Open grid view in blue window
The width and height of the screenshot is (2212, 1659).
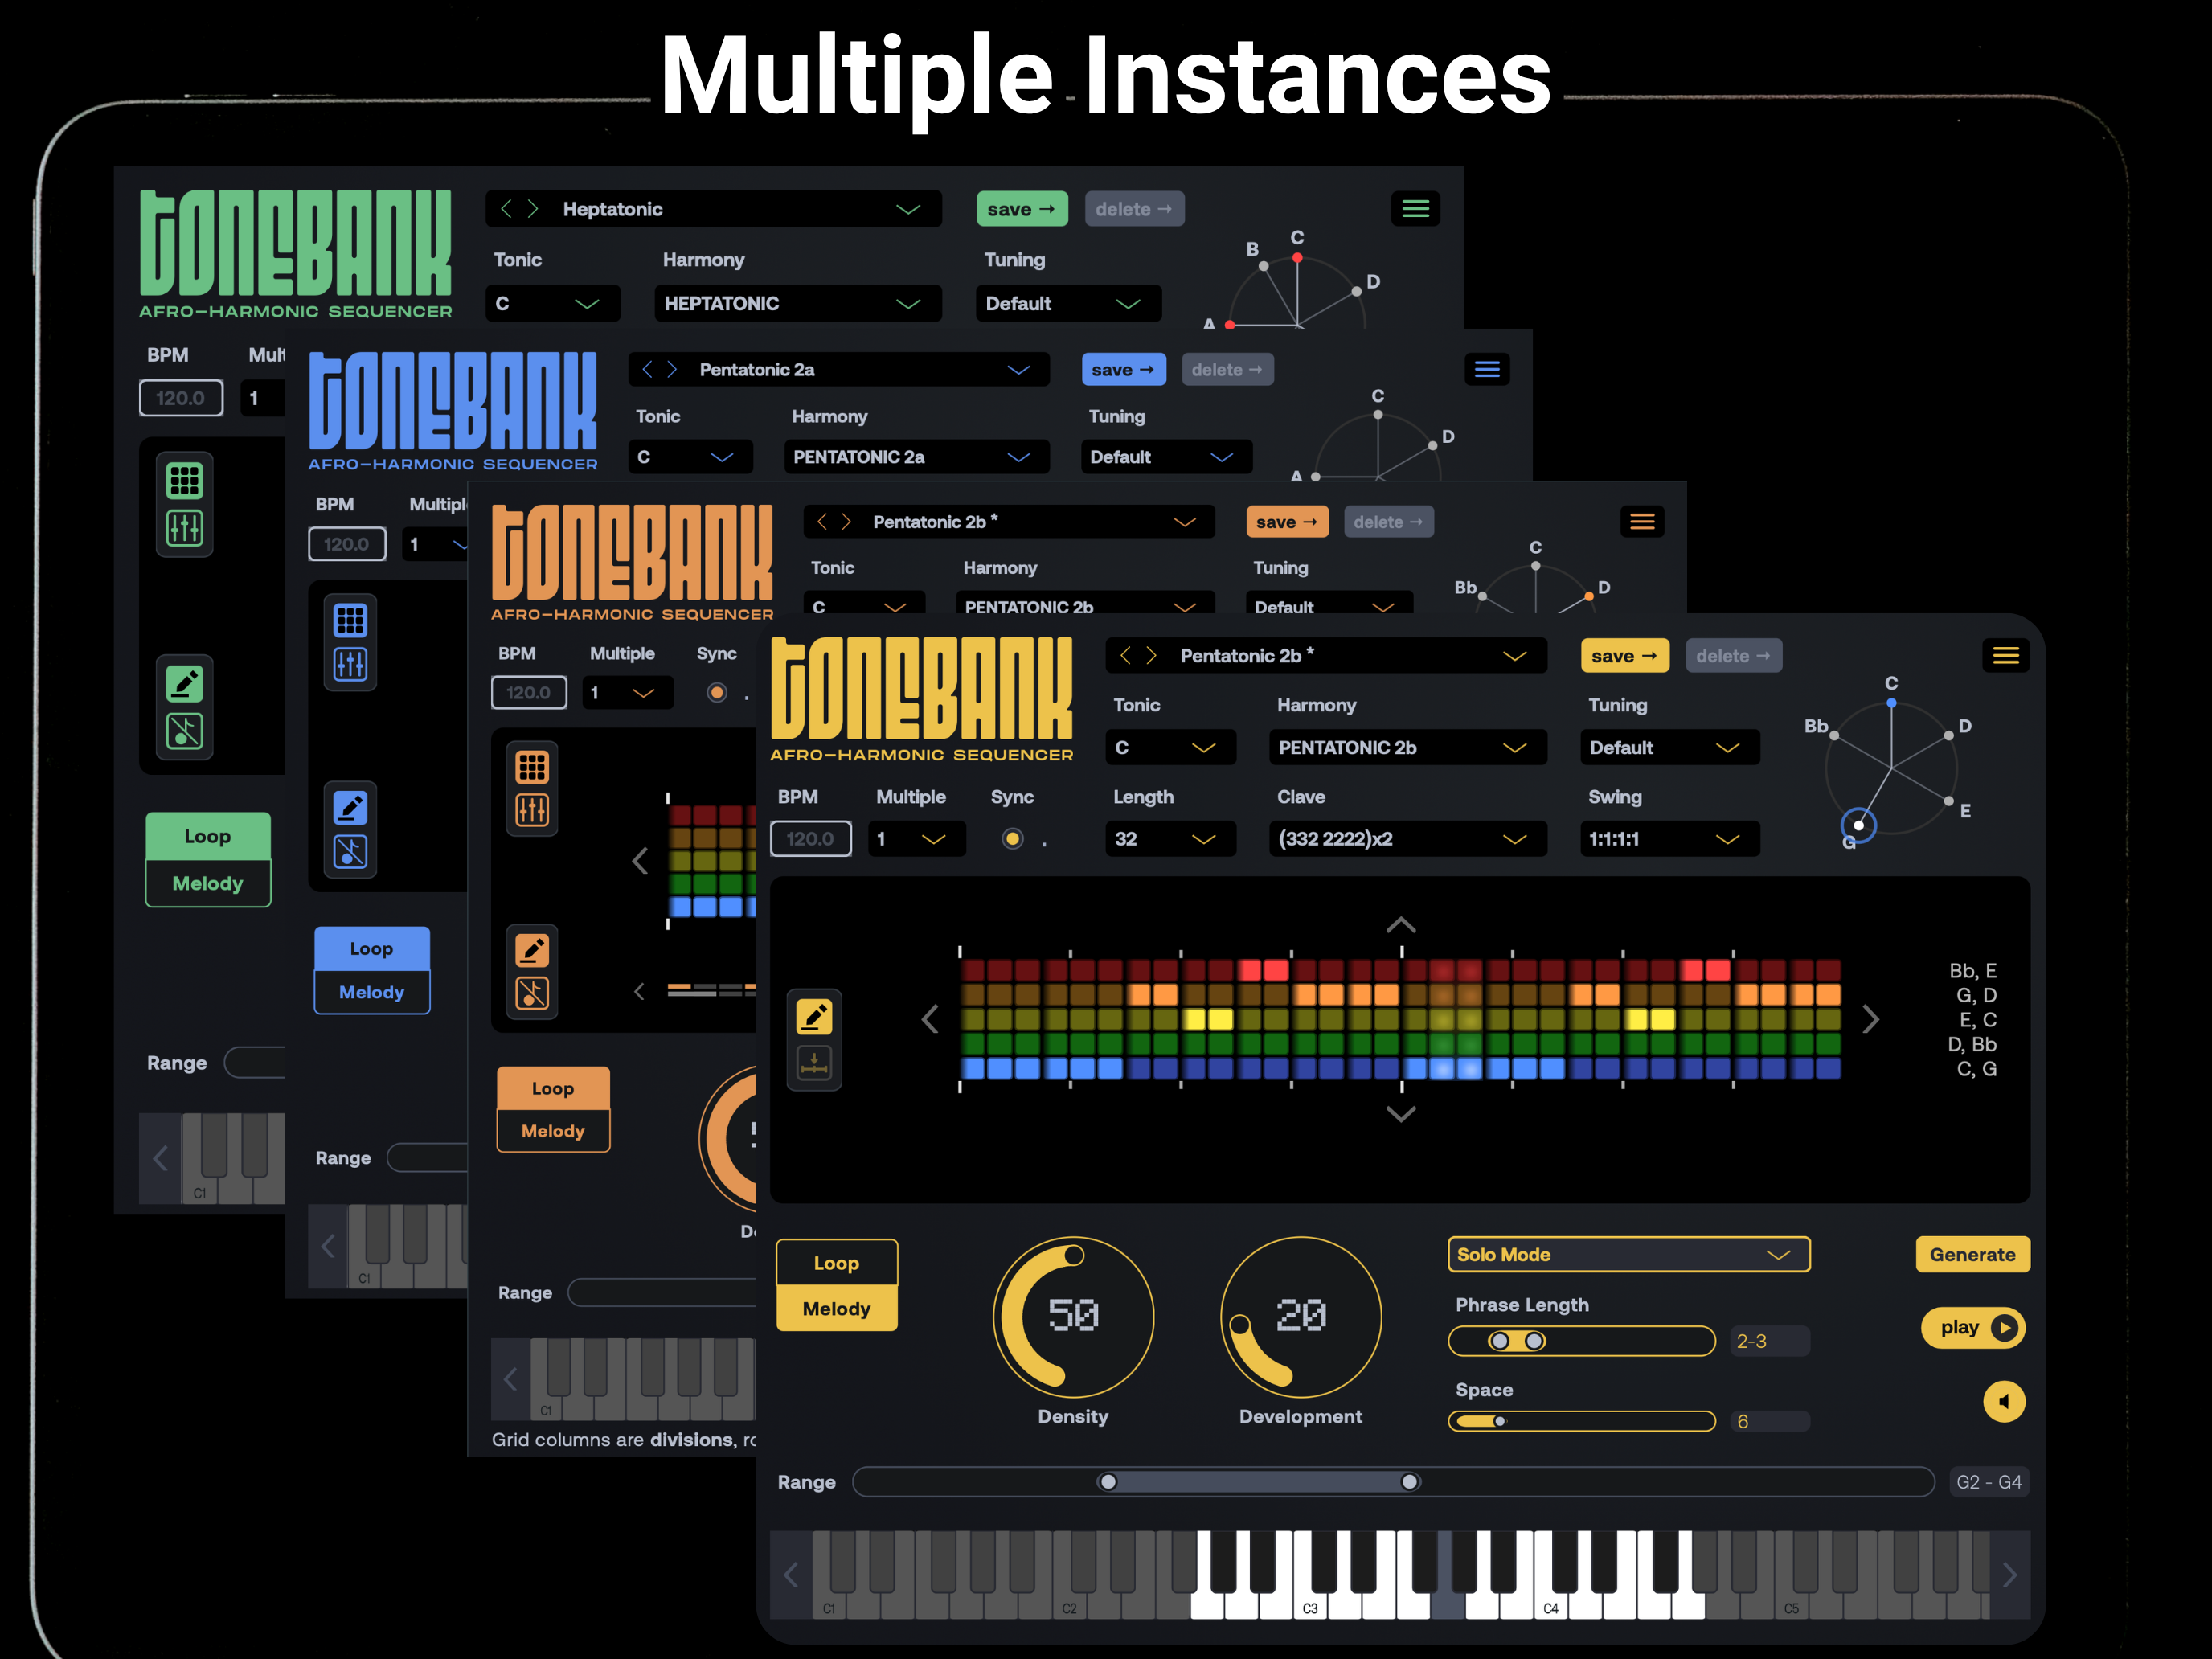(x=350, y=621)
